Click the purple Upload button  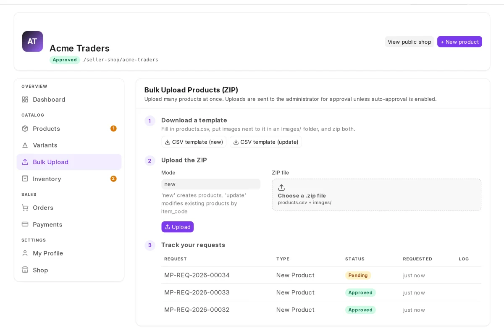click(177, 227)
